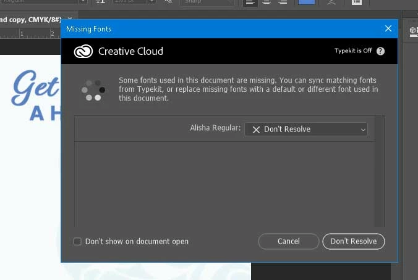This screenshot has width=418, height=280.
Task: Open the Sharp anti-aliasing dropdown
Action: tap(207, 2)
